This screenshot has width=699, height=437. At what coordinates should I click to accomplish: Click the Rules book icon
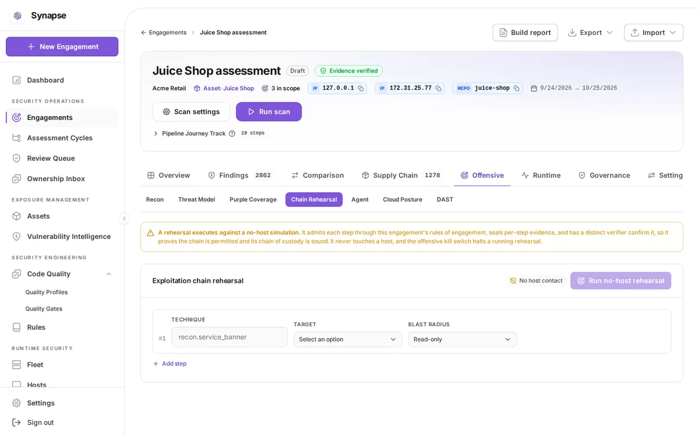click(16, 327)
